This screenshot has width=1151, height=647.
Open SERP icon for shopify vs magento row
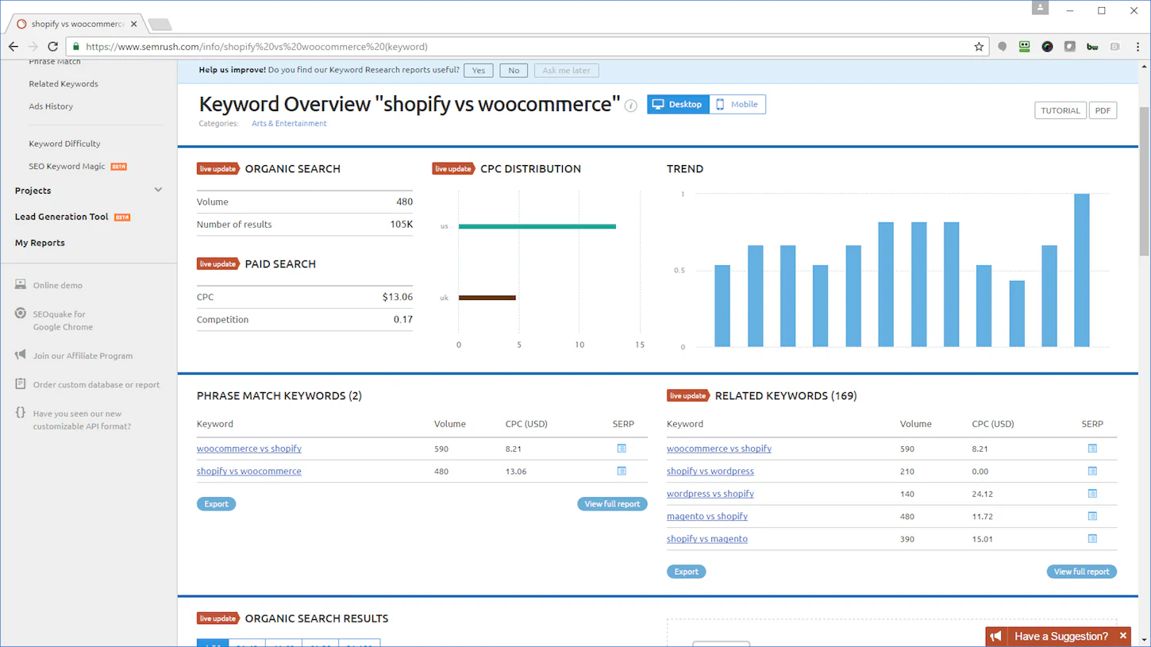point(1092,538)
